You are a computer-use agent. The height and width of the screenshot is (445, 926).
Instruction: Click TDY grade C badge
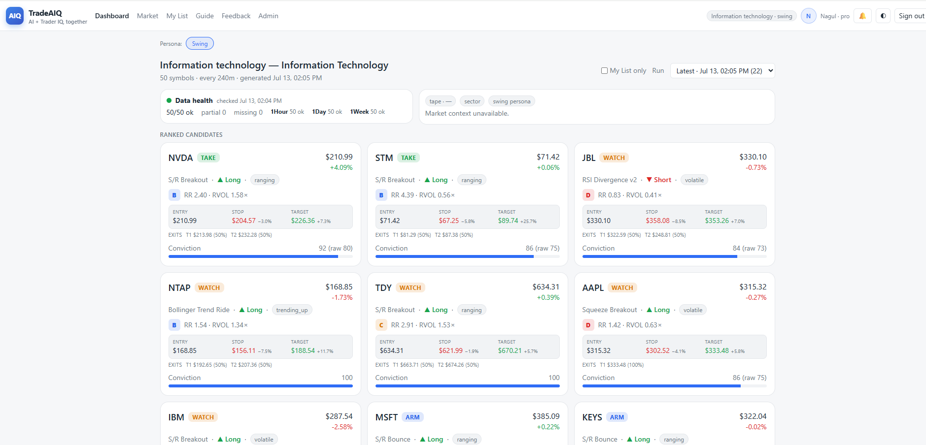(381, 325)
